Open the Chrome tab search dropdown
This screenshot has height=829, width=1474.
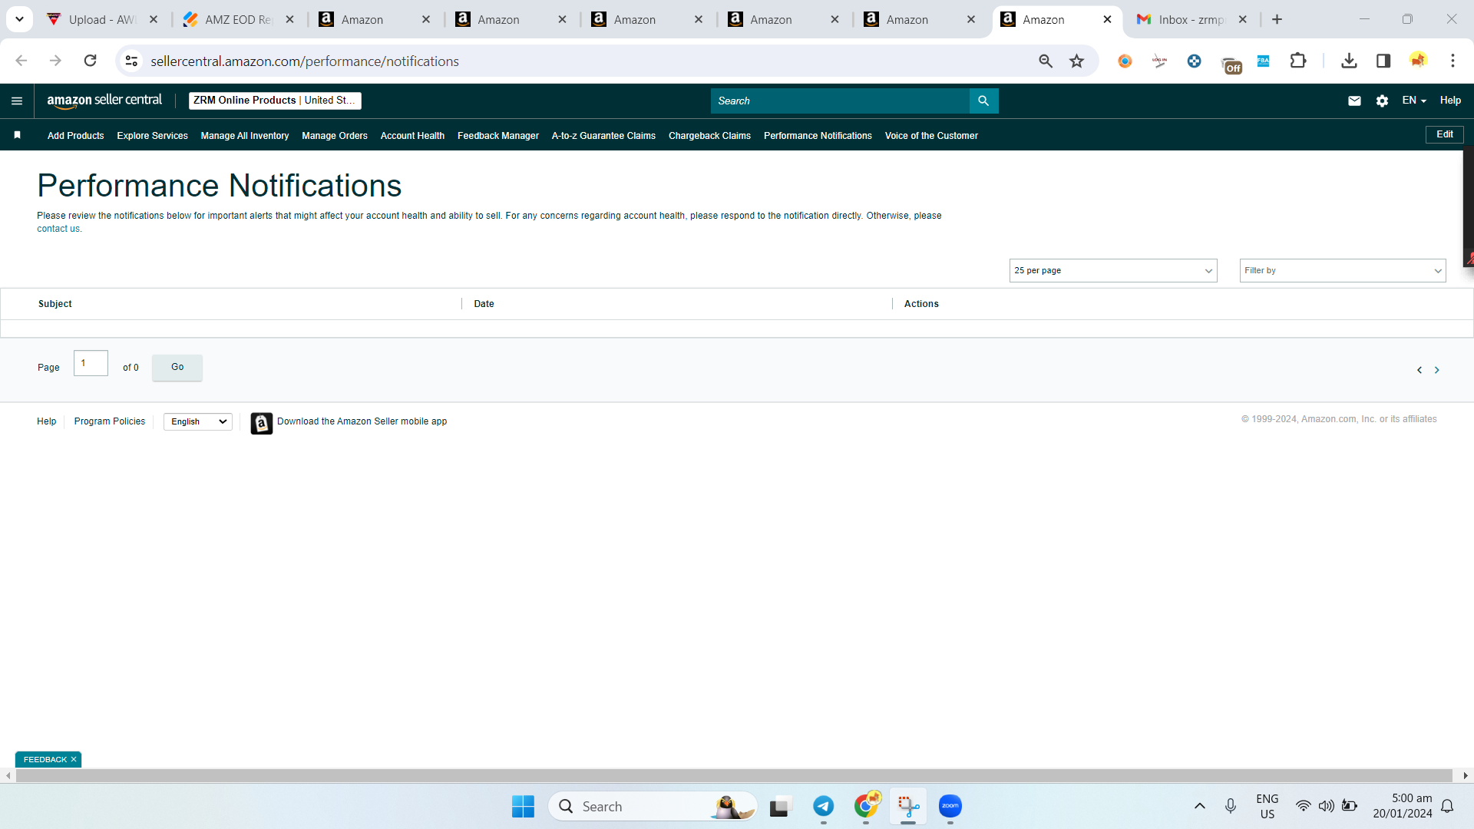coord(19,19)
